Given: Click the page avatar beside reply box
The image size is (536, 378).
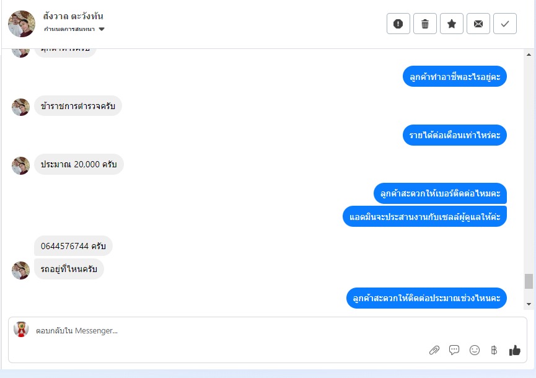Looking at the screenshot, I should [x=21, y=330].
